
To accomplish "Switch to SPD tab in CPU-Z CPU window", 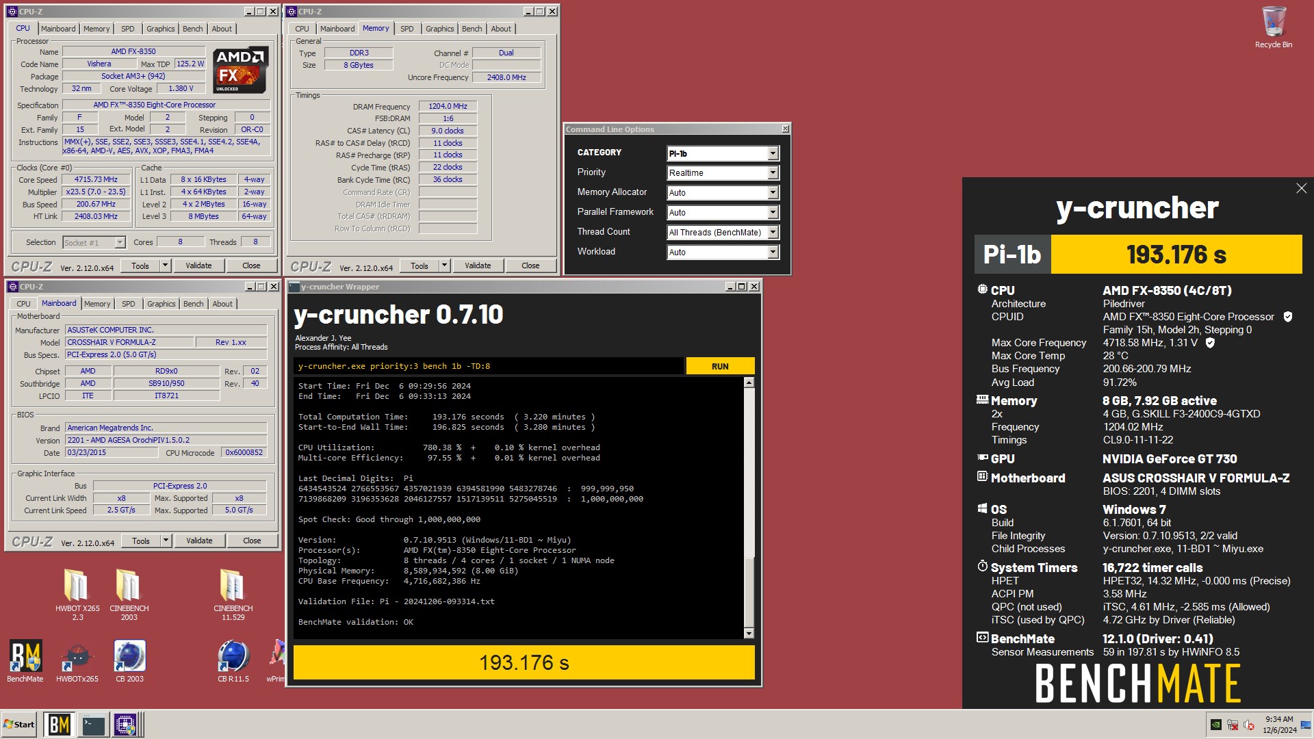I will pos(128,29).
